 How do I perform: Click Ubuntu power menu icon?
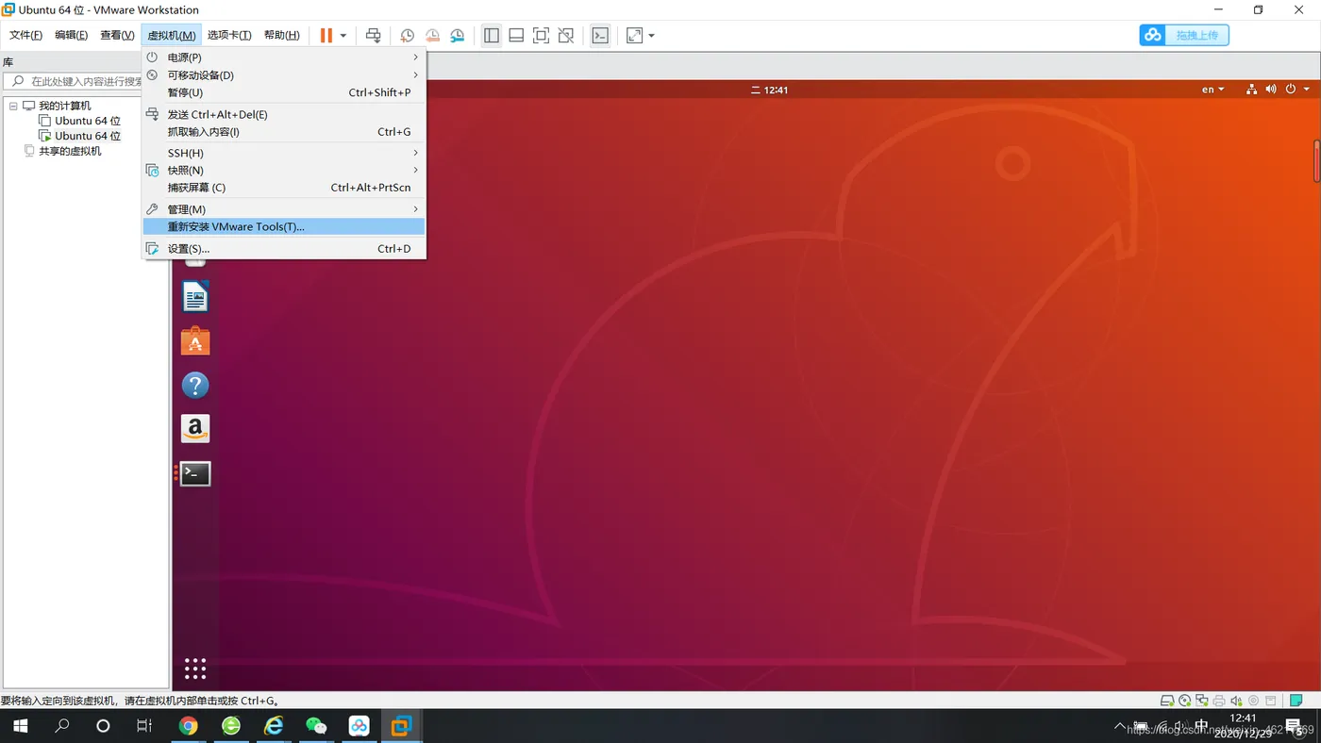pos(1291,90)
